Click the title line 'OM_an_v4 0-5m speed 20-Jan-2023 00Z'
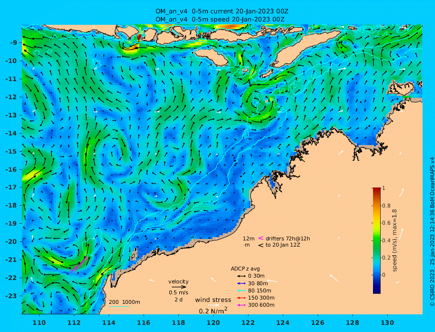Viewport: 435px width, 332px height. pos(220,19)
